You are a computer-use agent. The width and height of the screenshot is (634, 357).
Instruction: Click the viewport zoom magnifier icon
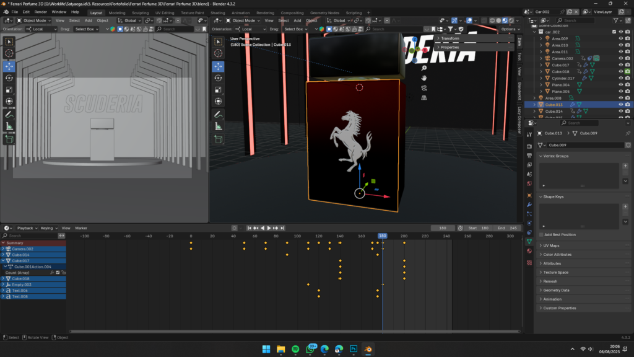(x=424, y=68)
